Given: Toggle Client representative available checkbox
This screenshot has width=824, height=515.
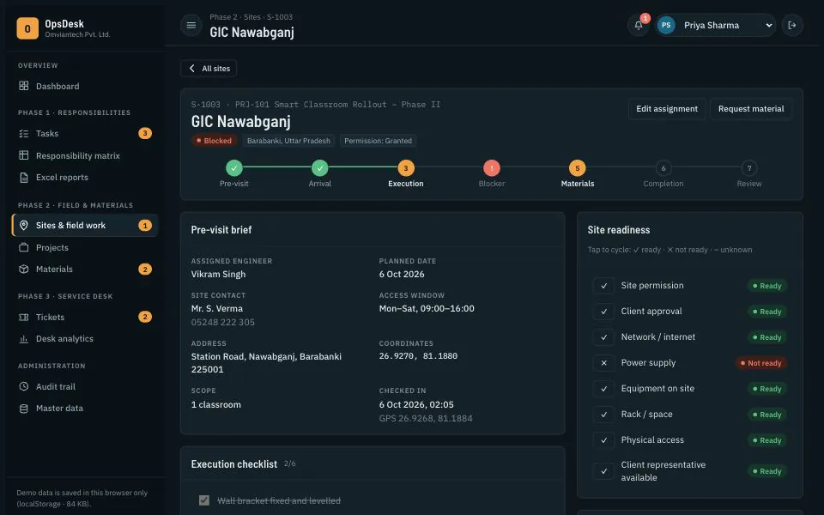Looking at the screenshot, I should click(x=603, y=471).
